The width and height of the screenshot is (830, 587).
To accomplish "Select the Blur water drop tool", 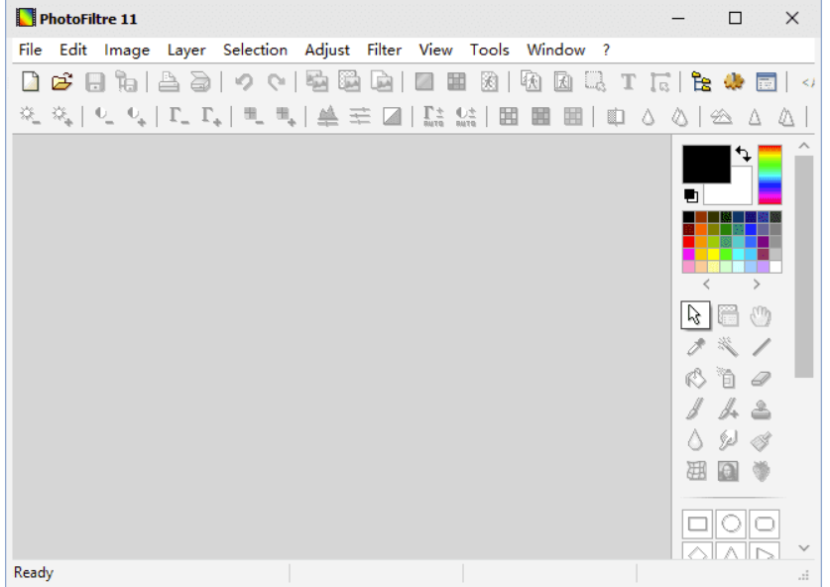I will (695, 440).
